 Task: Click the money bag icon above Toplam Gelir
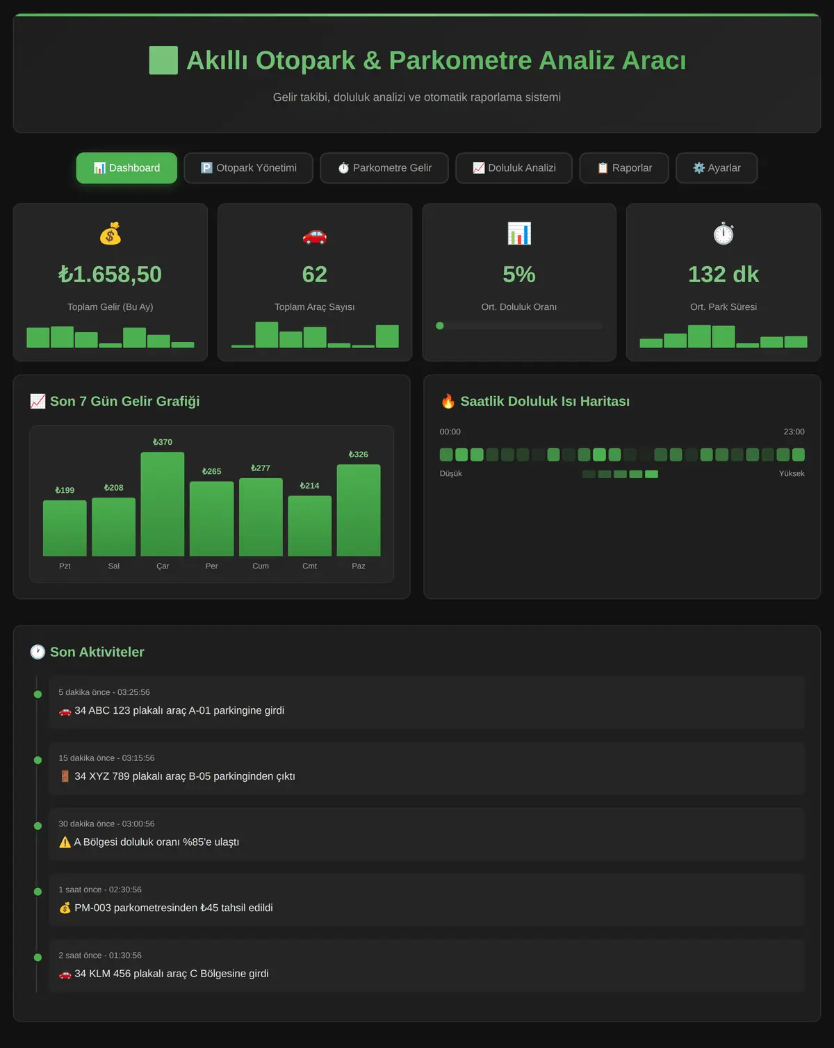(111, 234)
